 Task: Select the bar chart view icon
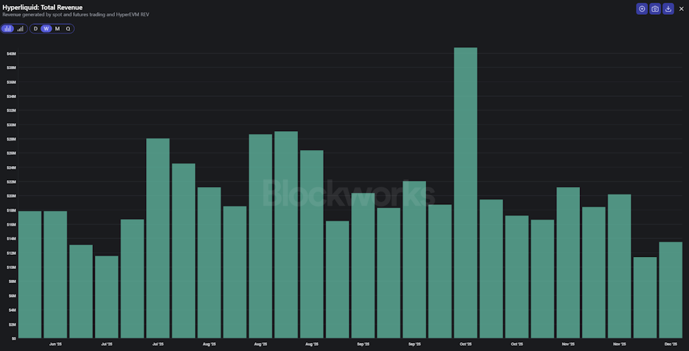point(8,29)
